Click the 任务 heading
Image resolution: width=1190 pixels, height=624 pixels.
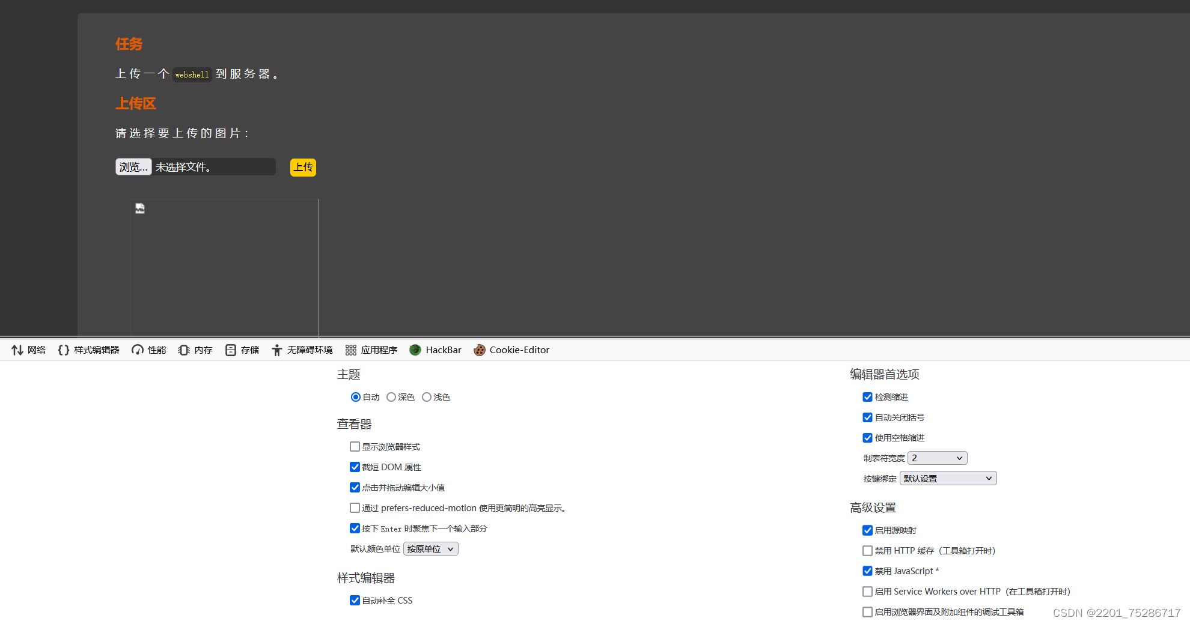(129, 44)
